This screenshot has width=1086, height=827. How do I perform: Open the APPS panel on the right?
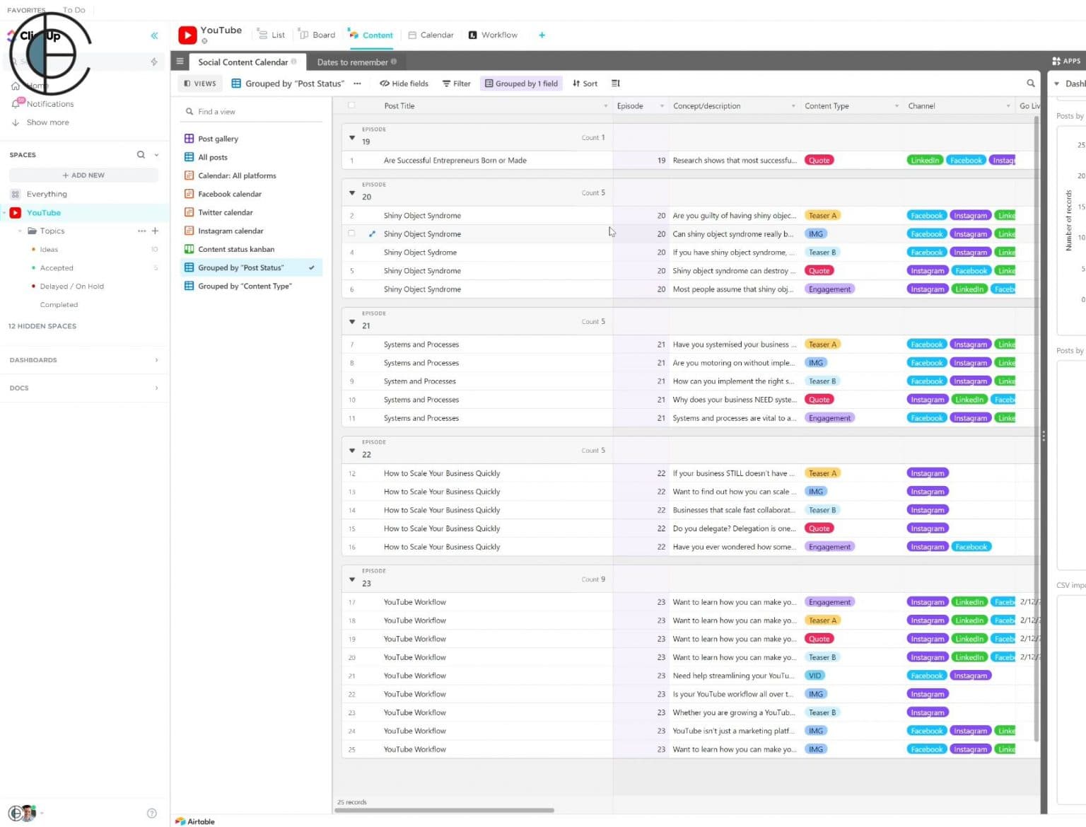pos(1065,61)
